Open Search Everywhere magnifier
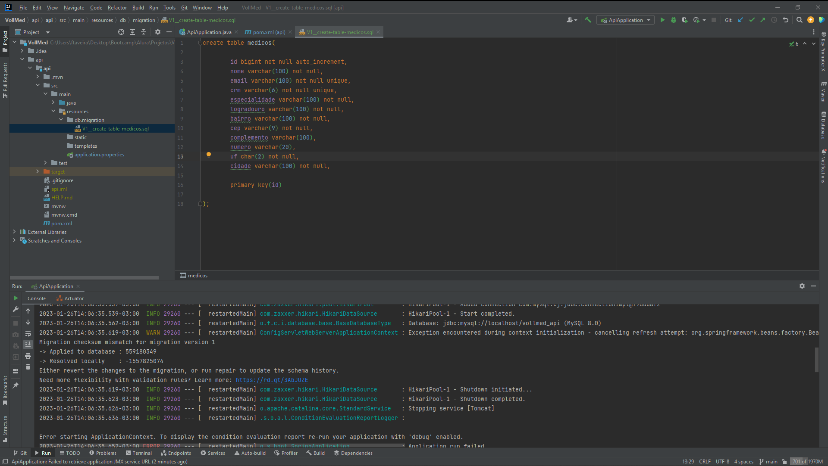This screenshot has width=828, height=466. tap(799, 20)
